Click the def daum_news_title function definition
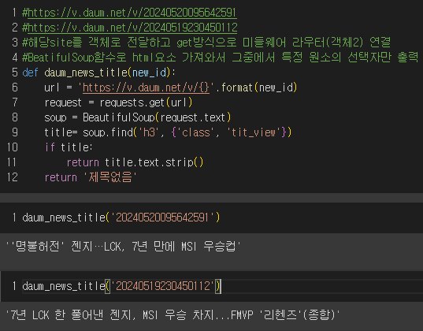423x331 pixels. (x=98, y=73)
